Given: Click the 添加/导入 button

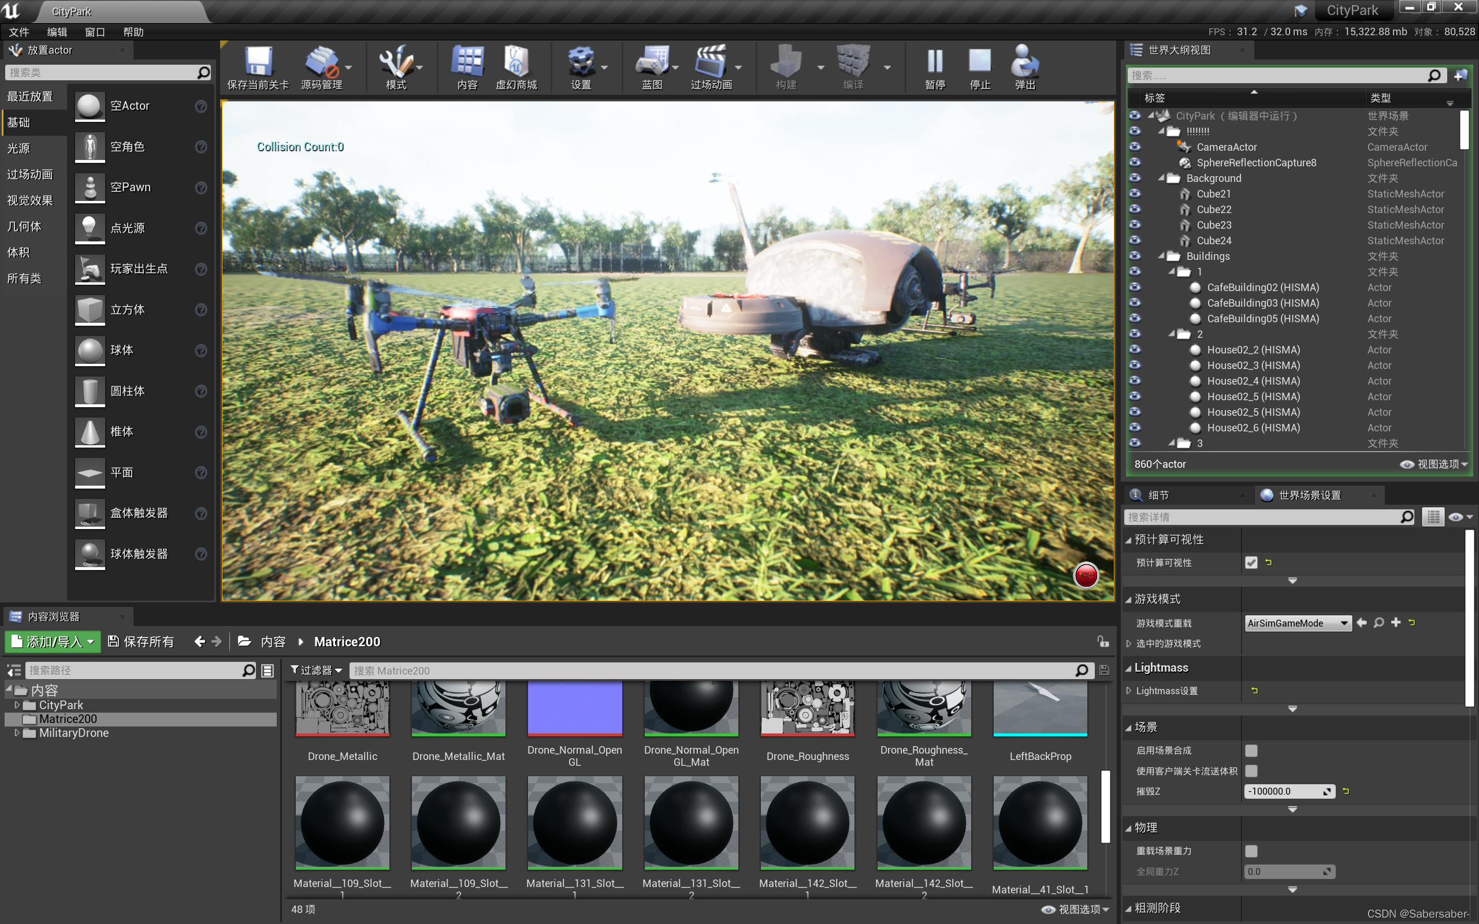Looking at the screenshot, I should point(53,642).
